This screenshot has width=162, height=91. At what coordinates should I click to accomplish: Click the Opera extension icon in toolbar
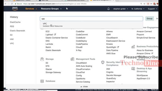pyautogui.click(x=148, y=4)
